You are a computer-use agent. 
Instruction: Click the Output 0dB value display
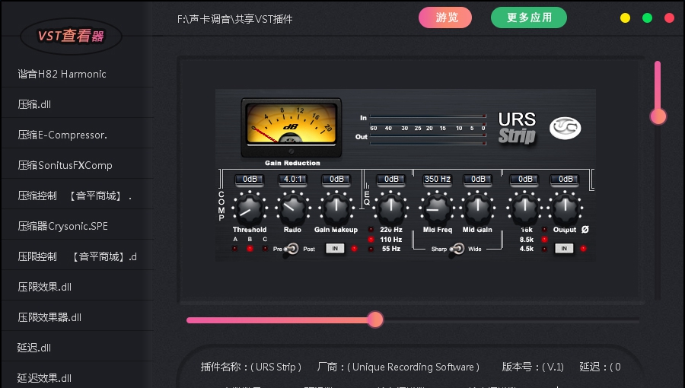[566, 179]
